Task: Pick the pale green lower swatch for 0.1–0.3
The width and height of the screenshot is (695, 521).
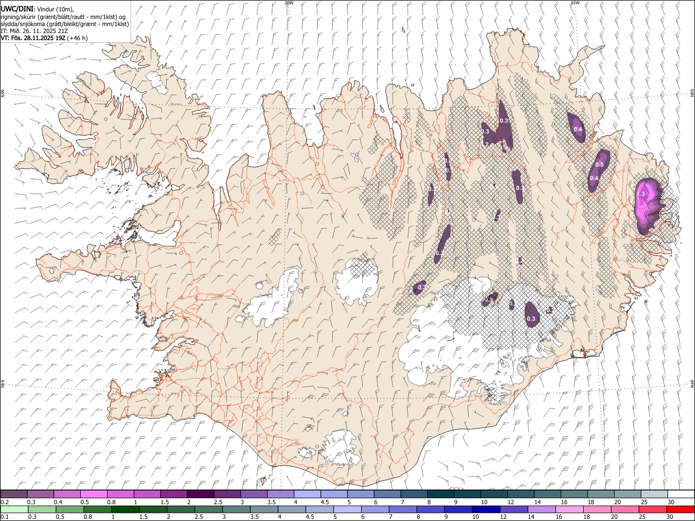Action: point(14,510)
